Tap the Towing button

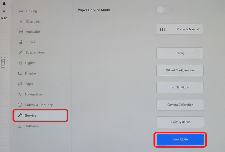[180, 53]
